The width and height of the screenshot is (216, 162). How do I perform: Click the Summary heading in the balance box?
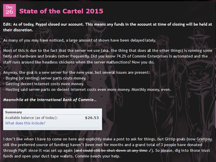[x=14, y=112]
